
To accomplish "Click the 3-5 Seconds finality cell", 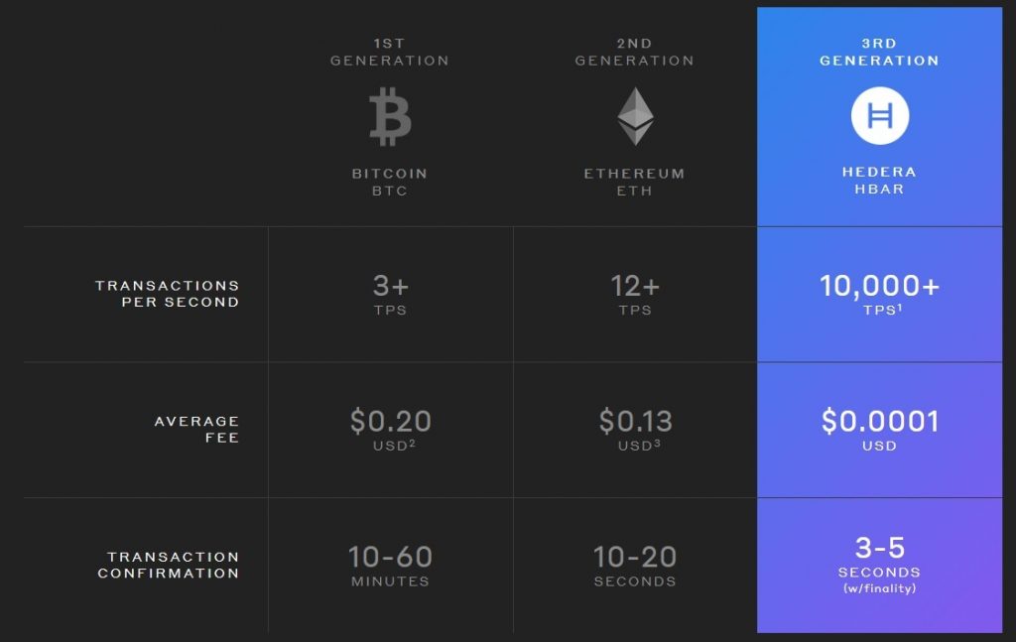I will click(x=879, y=563).
